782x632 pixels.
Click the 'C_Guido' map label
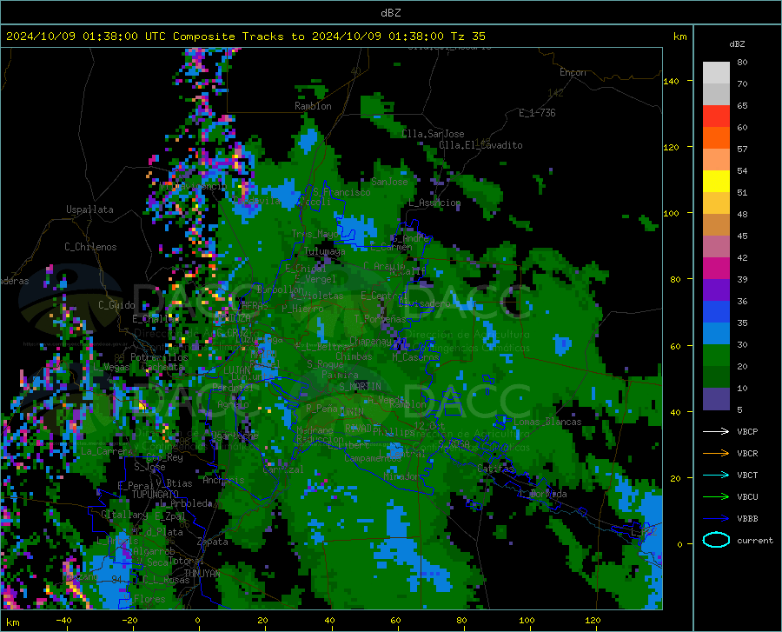point(116,305)
